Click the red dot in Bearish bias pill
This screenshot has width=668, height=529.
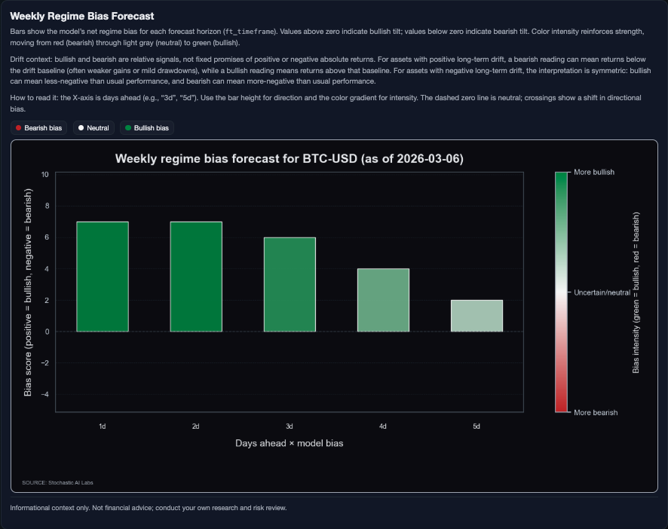(x=18, y=128)
